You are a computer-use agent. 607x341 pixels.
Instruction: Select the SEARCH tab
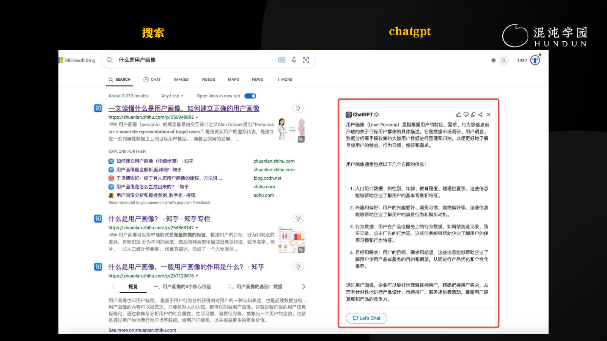(x=120, y=80)
